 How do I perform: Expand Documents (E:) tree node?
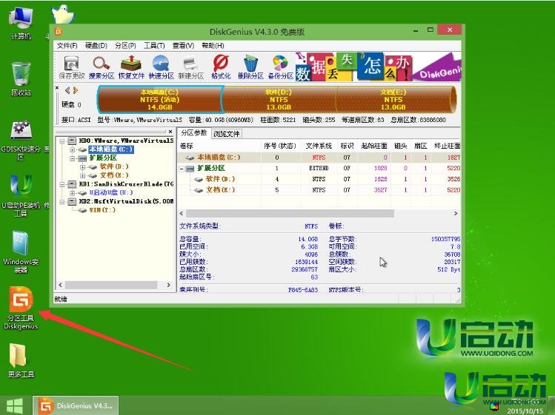[82, 175]
